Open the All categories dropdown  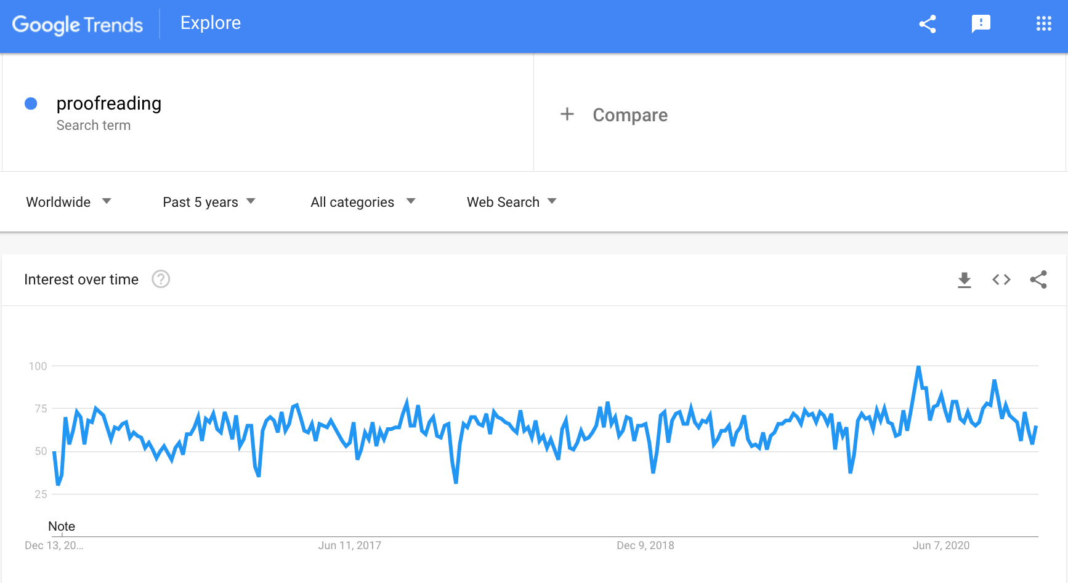pos(363,202)
